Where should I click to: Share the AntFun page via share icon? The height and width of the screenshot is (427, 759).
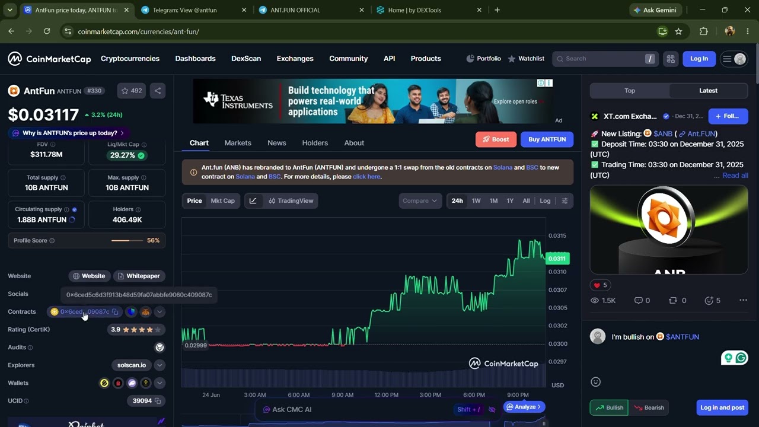158,91
